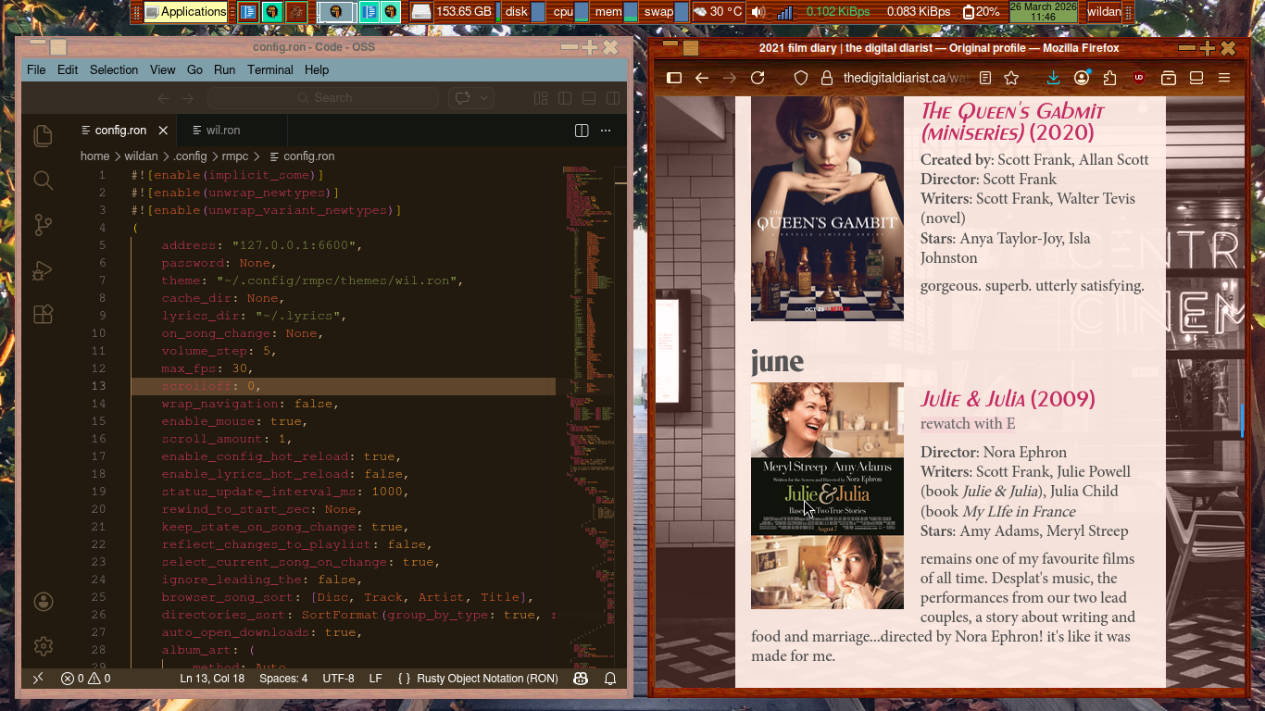Open the Terminal menu
This screenshot has height=711, width=1265.
tap(269, 69)
